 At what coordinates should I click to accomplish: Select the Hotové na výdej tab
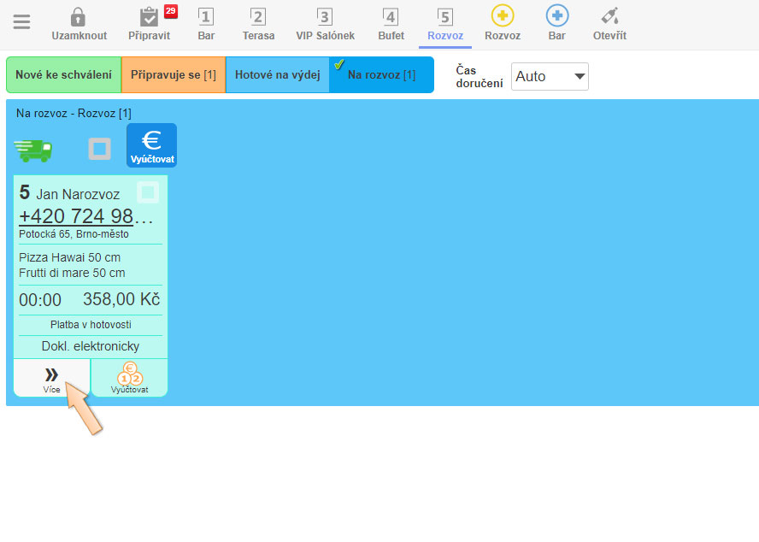[x=277, y=75]
